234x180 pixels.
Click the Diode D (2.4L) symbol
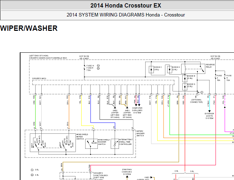click(x=170, y=70)
